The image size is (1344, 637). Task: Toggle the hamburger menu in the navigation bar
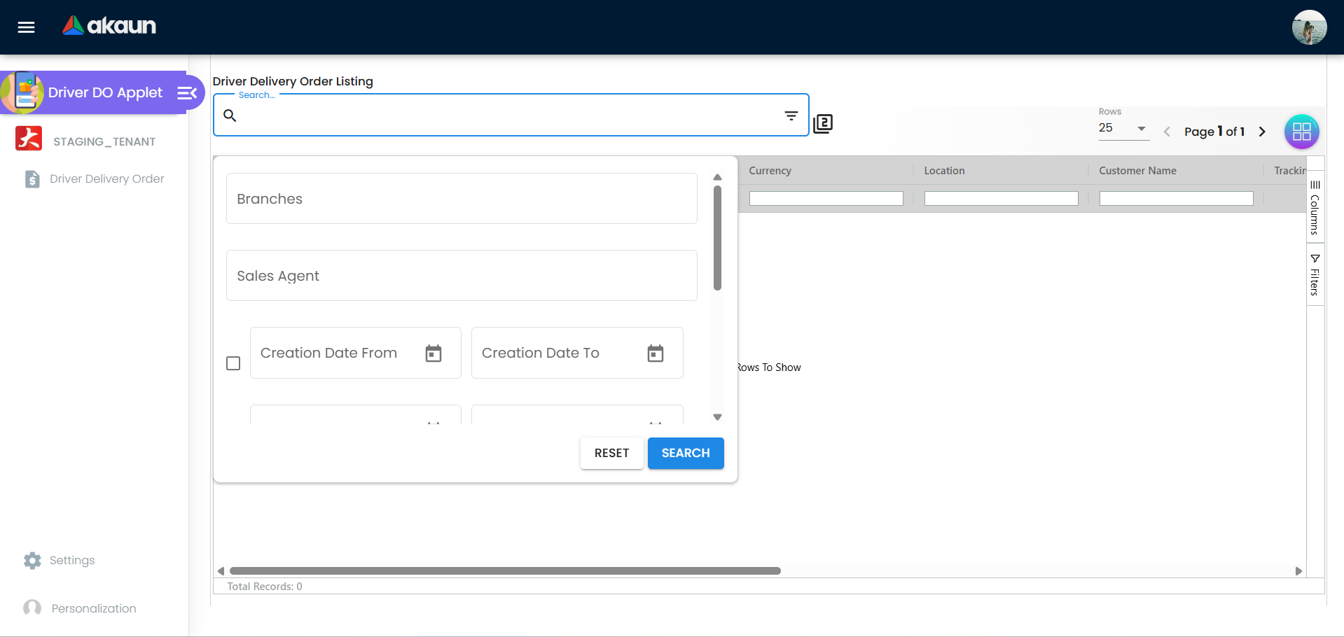point(25,27)
